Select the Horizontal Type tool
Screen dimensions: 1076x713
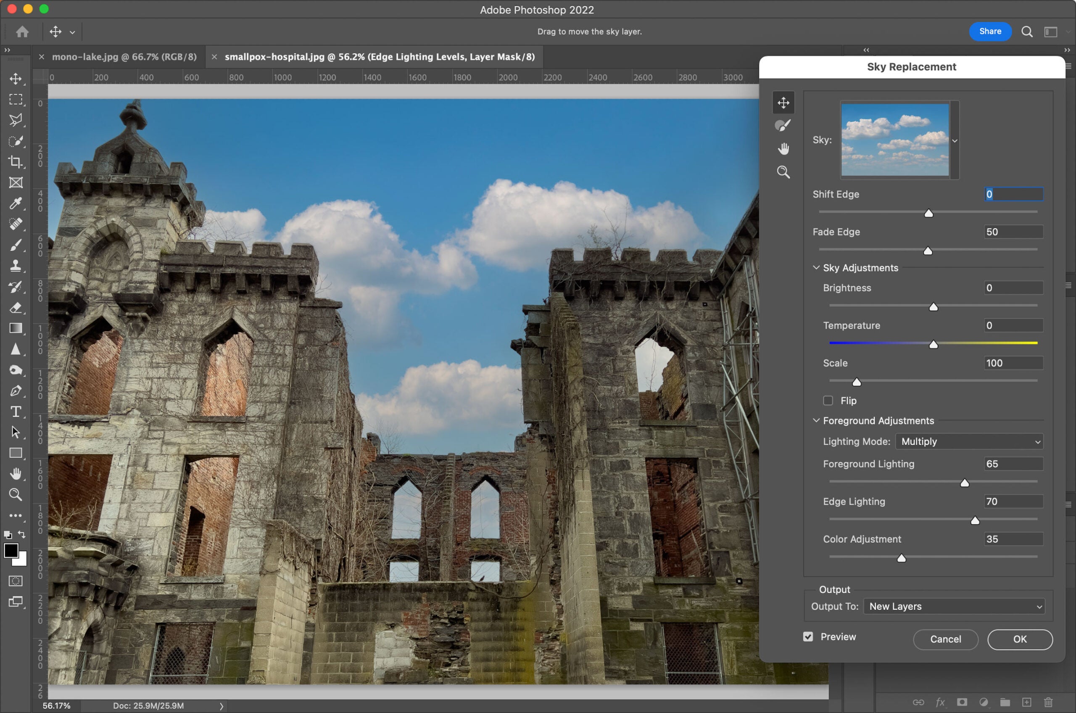pyautogui.click(x=16, y=412)
